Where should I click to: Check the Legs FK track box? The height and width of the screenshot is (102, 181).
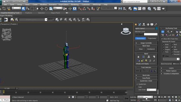(x=163, y=47)
